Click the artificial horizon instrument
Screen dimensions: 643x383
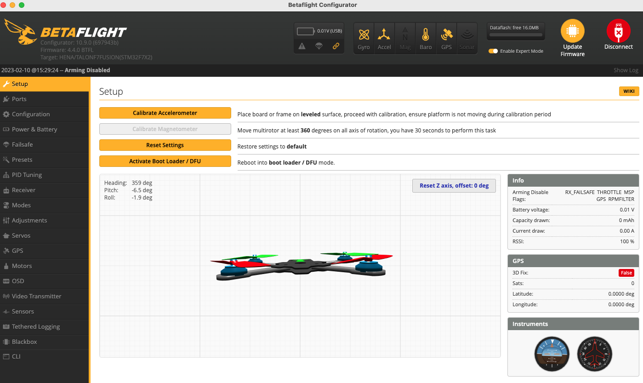(x=552, y=354)
